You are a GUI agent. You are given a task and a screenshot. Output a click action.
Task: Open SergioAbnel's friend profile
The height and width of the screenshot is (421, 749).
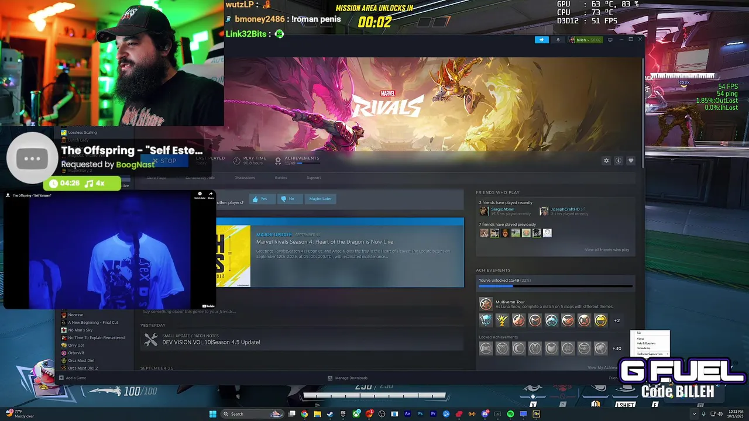(x=497, y=211)
